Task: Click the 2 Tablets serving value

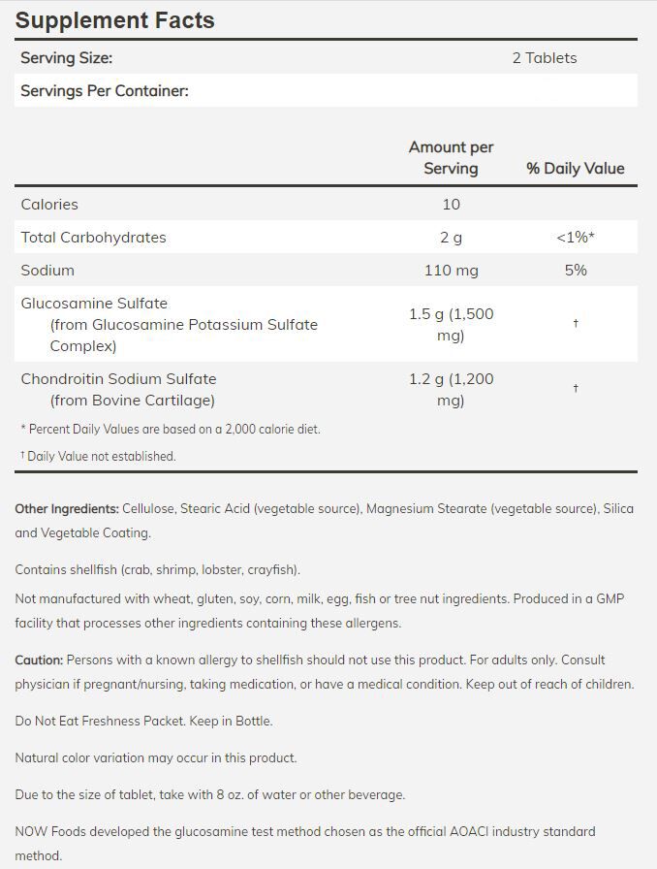Action: coord(545,58)
